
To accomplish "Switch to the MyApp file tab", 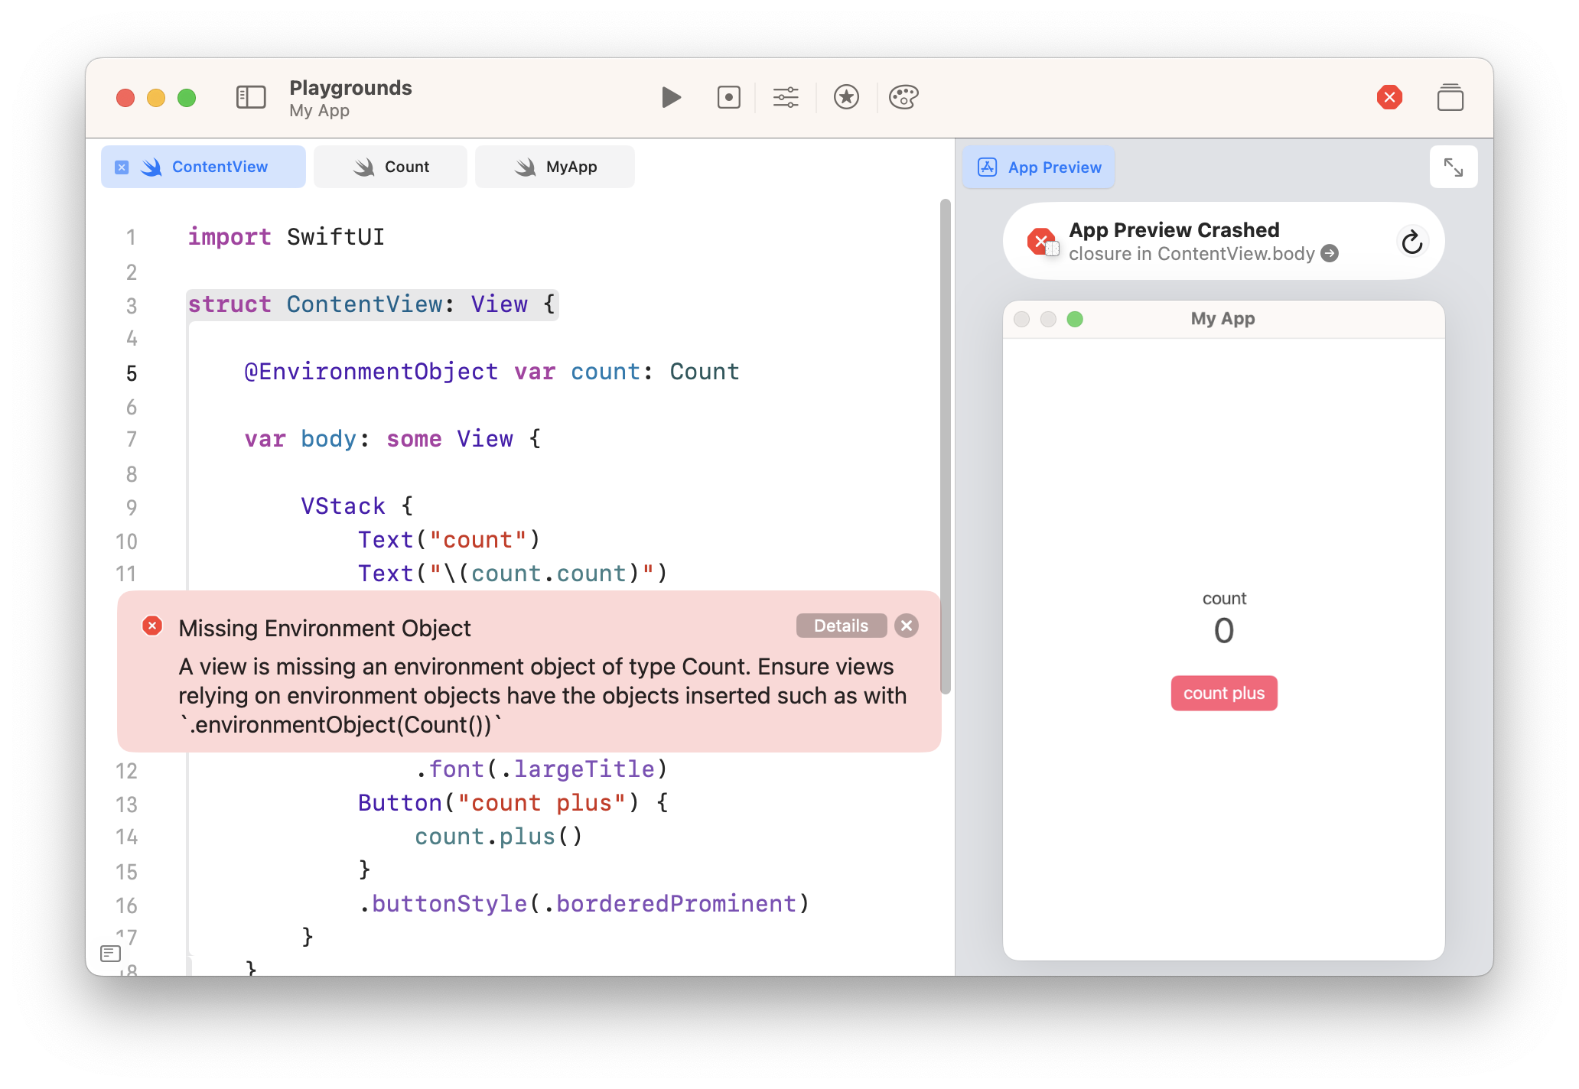I will pos(555,167).
